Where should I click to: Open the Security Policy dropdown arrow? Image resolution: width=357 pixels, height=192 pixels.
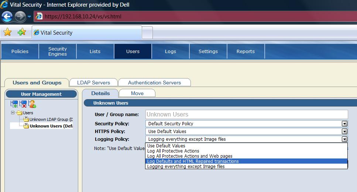click(344, 124)
